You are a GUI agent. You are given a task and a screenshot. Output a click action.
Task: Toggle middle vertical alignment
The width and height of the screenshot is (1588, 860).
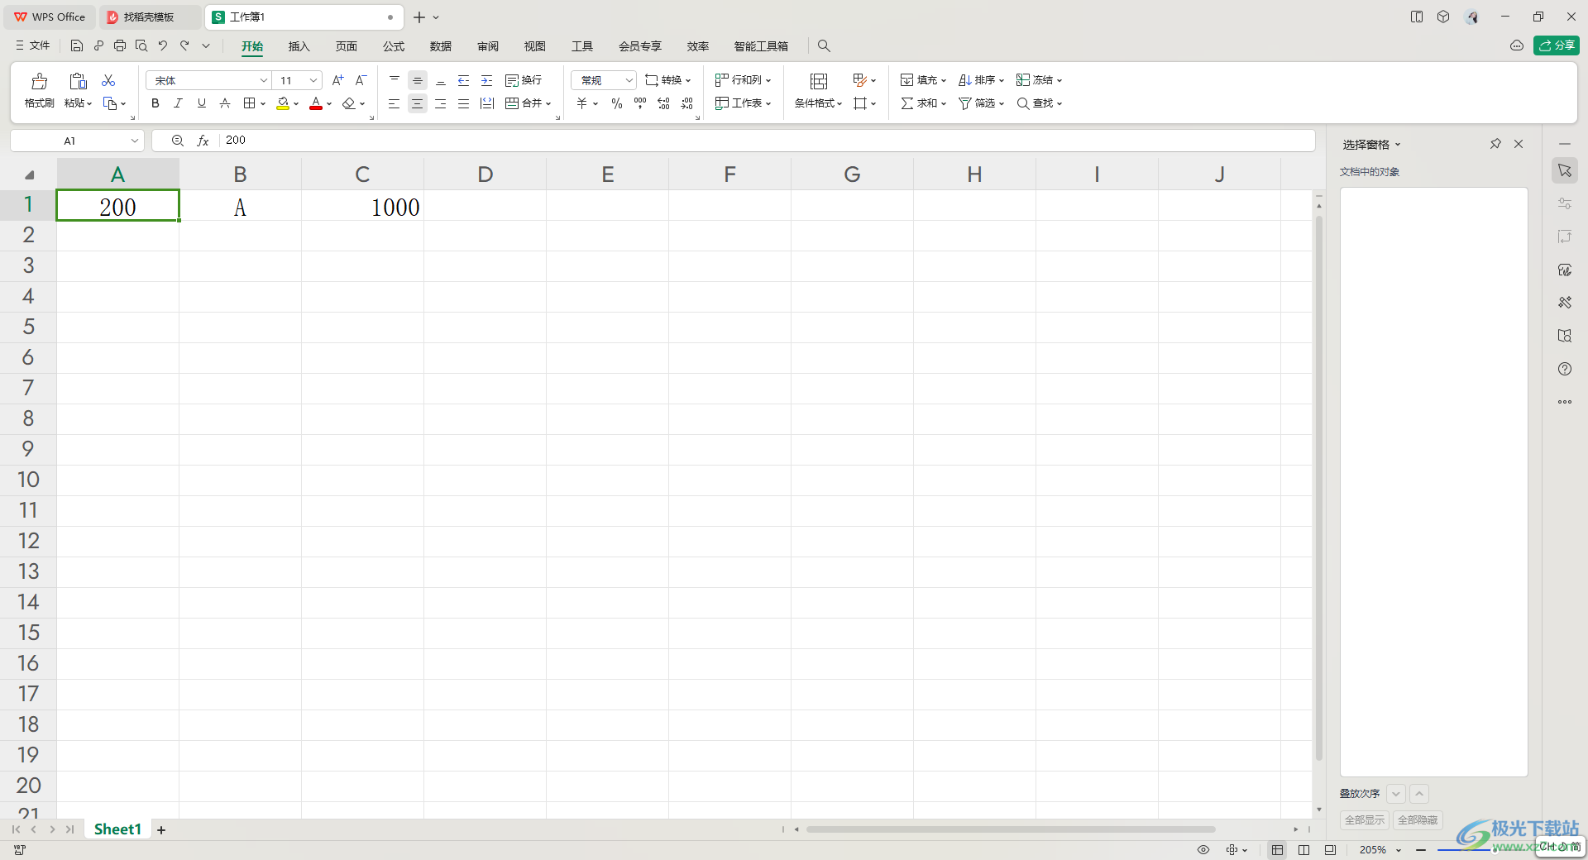click(418, 80)
